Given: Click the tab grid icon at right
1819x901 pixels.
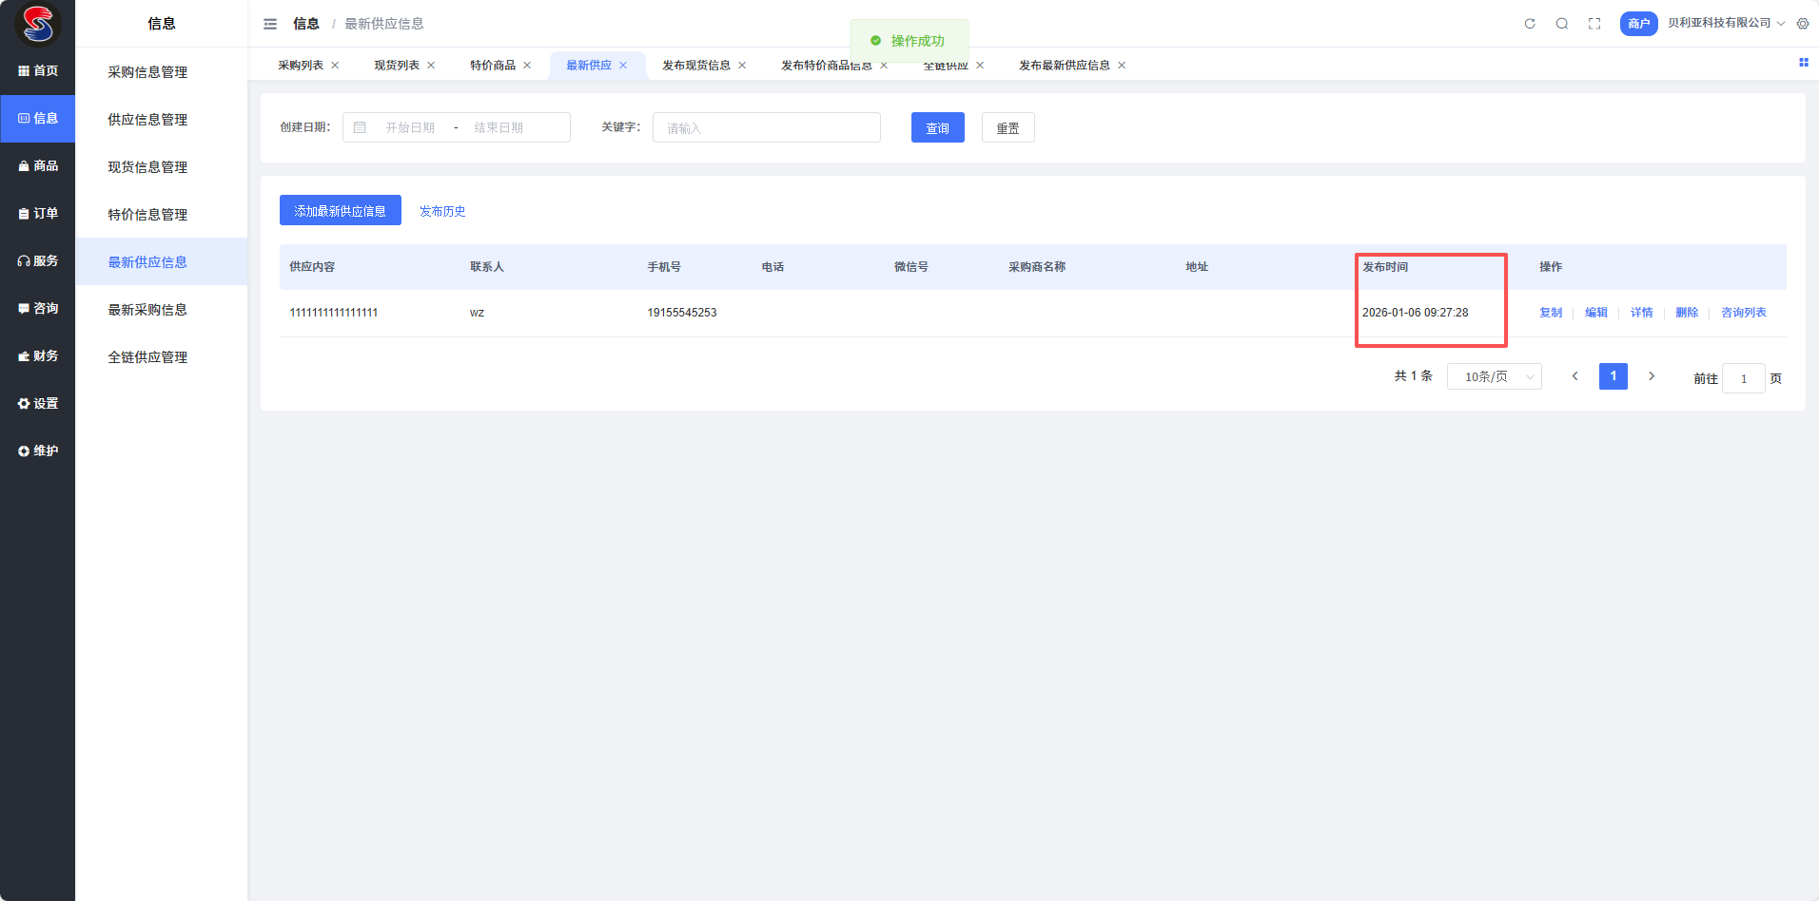Looking at the screenshot, I should click(1803, 63).
